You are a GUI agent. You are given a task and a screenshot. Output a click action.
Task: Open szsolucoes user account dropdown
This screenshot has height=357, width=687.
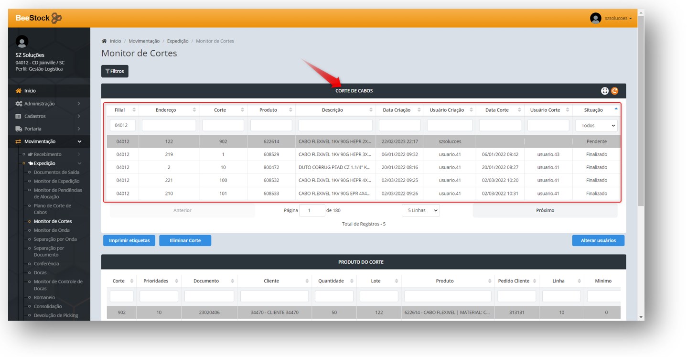tap(618, 18)
